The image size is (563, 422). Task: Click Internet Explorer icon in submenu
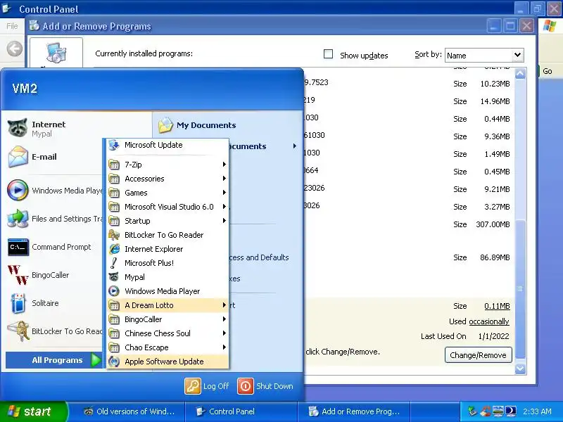coord(114,249)
